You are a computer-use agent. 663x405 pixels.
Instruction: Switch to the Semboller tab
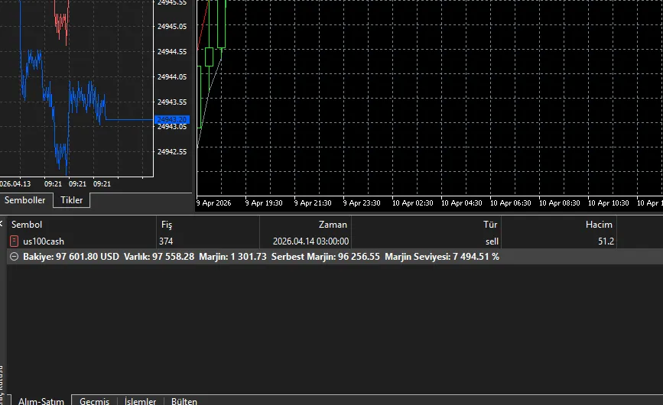(x=25, y=200)
